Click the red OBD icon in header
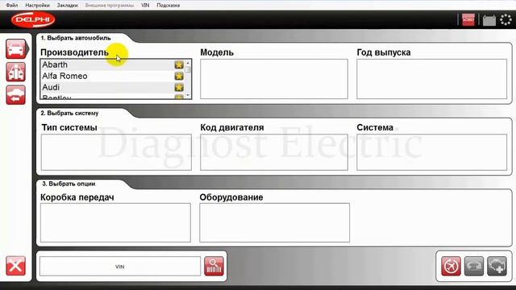 468,19
